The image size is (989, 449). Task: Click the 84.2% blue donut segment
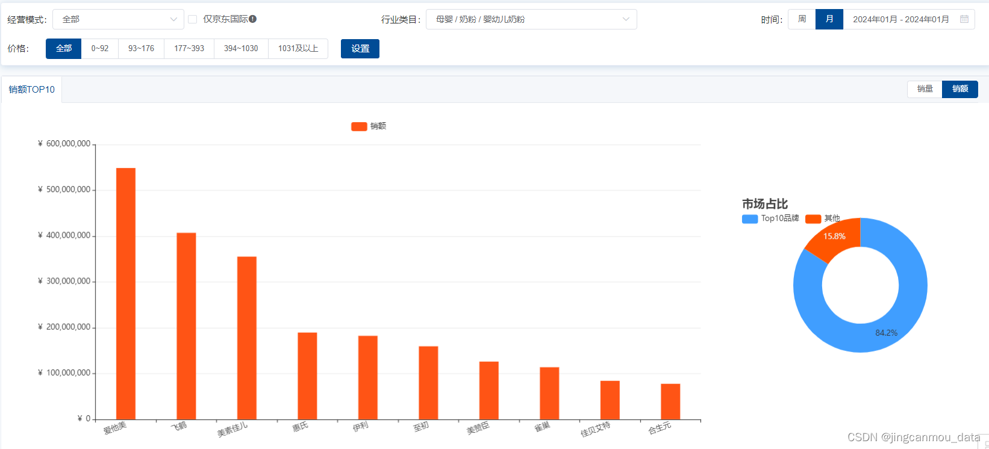(x=886, y=332)
